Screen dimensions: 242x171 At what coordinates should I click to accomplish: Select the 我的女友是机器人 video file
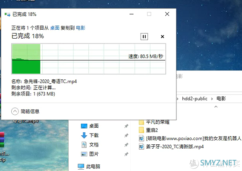pos(194,138)
